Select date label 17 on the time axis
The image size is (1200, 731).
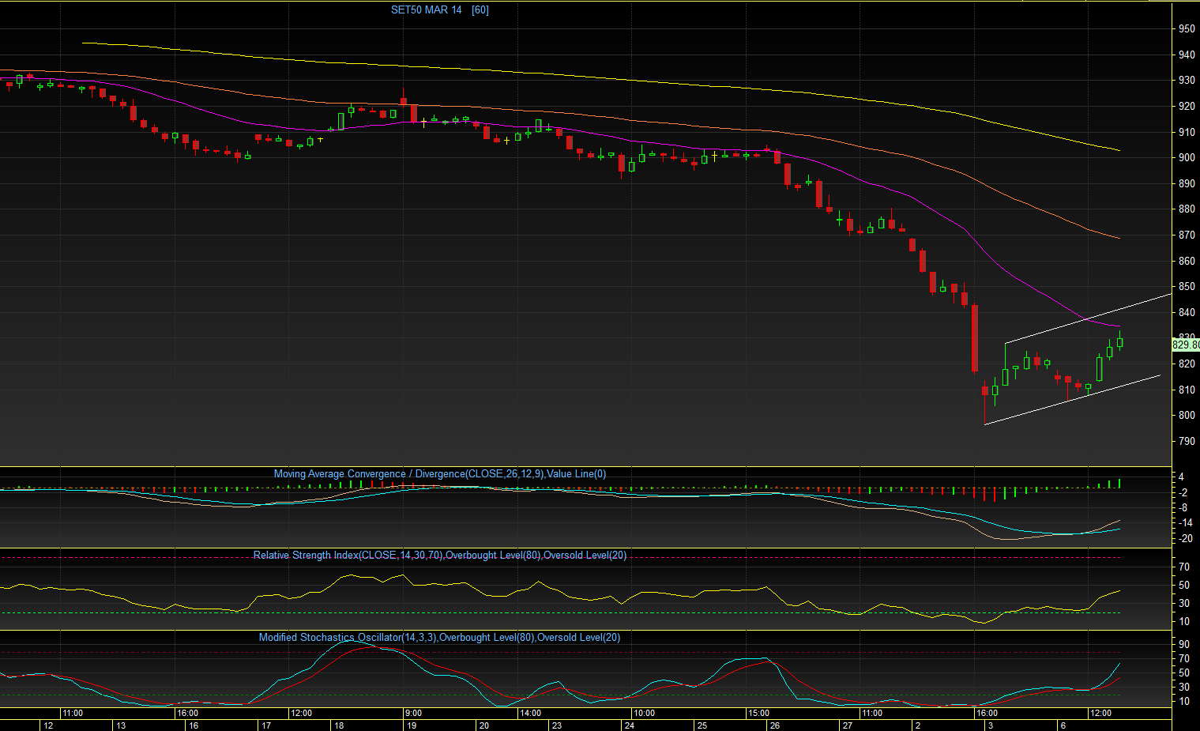coord(266,725)
